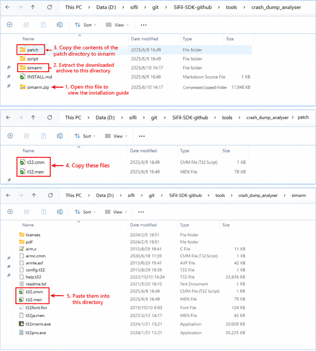
Task: Click the refresh icon in the patch window
Action: [50, 117]
